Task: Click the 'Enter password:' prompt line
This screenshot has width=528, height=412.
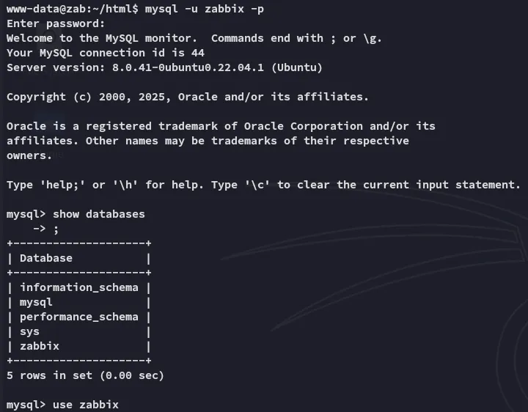Action: (x=56, y=23)
